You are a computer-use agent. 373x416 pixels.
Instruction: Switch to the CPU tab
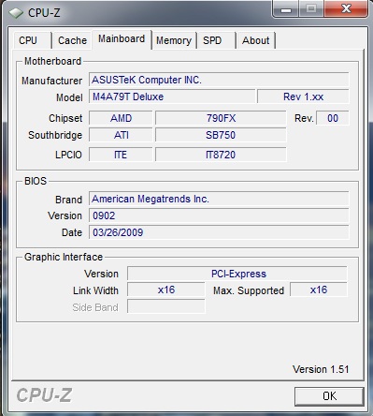pyautogui.click(x=33, y=40)
